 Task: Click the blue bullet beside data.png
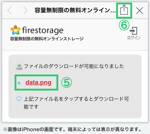[x=19, y=83]
